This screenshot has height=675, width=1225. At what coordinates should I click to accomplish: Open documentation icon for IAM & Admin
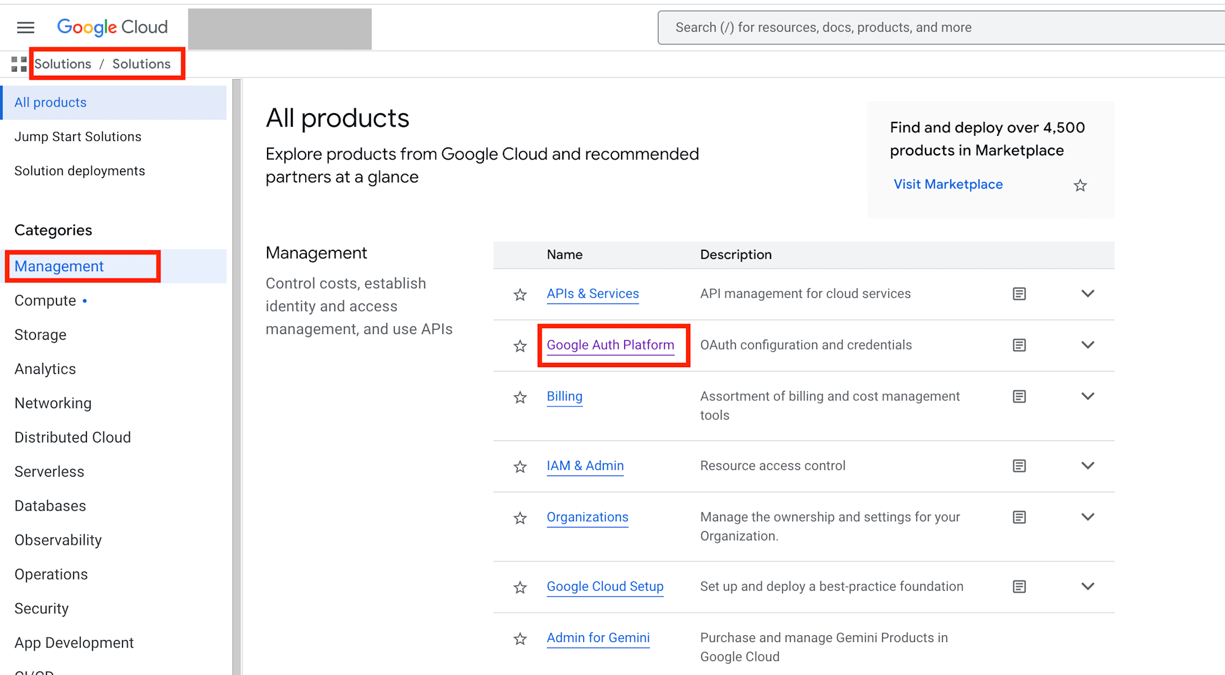1019,466
